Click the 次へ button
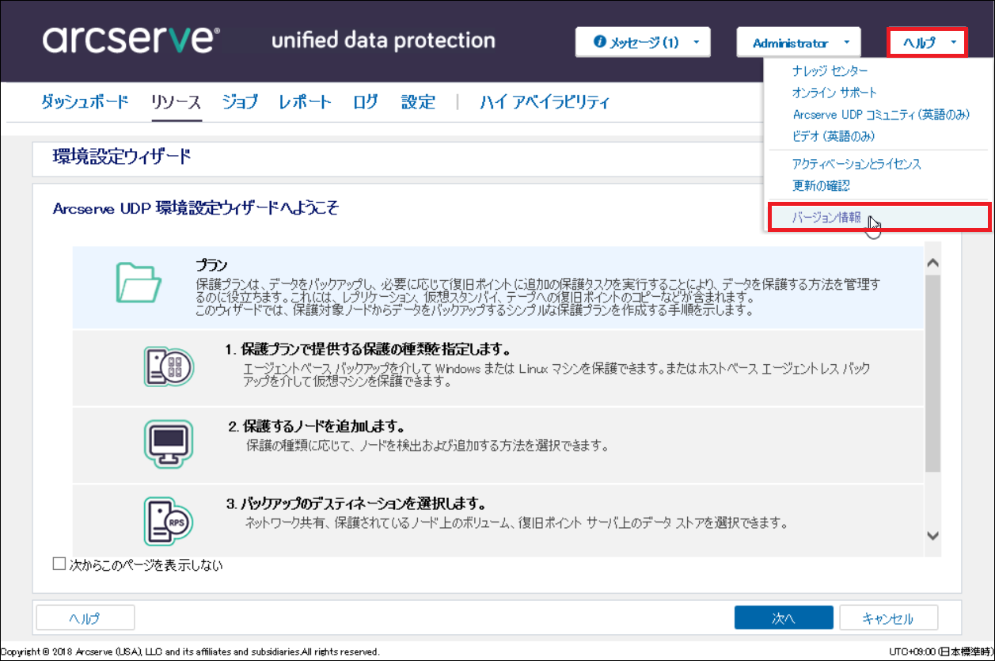The width and height of the screenshot is (995, 661). 784,618
